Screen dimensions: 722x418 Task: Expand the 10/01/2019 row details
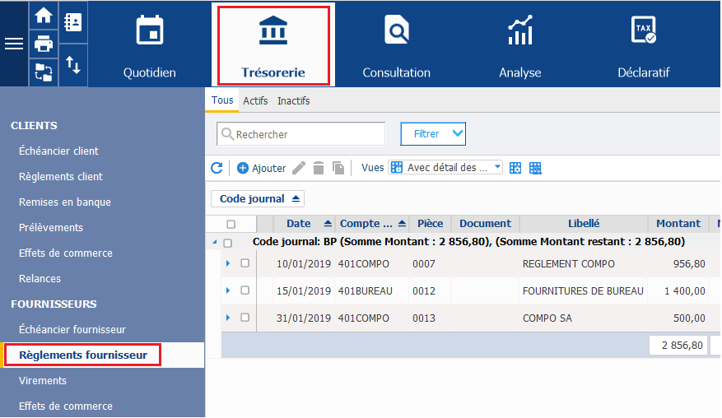pyautogui.click(x=228, y=264)
